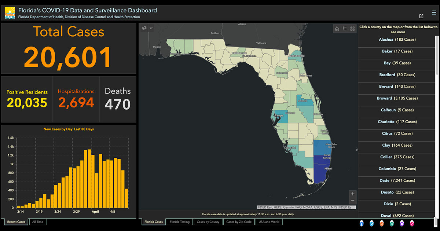Click the green QR code icon
This screenshot has width=440, height=231.
tap(392, 223)
